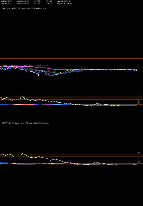Click the monthly chart axis label 6
The height and width of the screenshot is (206, 143).
coord(139,152)
